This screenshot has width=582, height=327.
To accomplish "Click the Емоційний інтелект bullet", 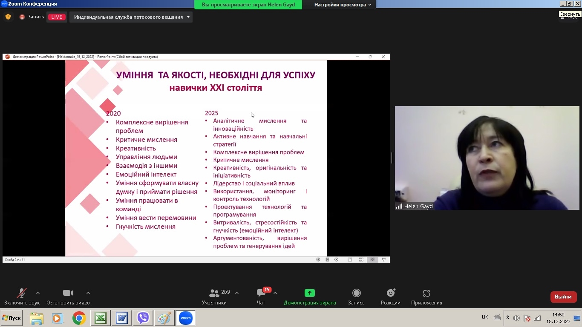I will click(x=146, y=175).
